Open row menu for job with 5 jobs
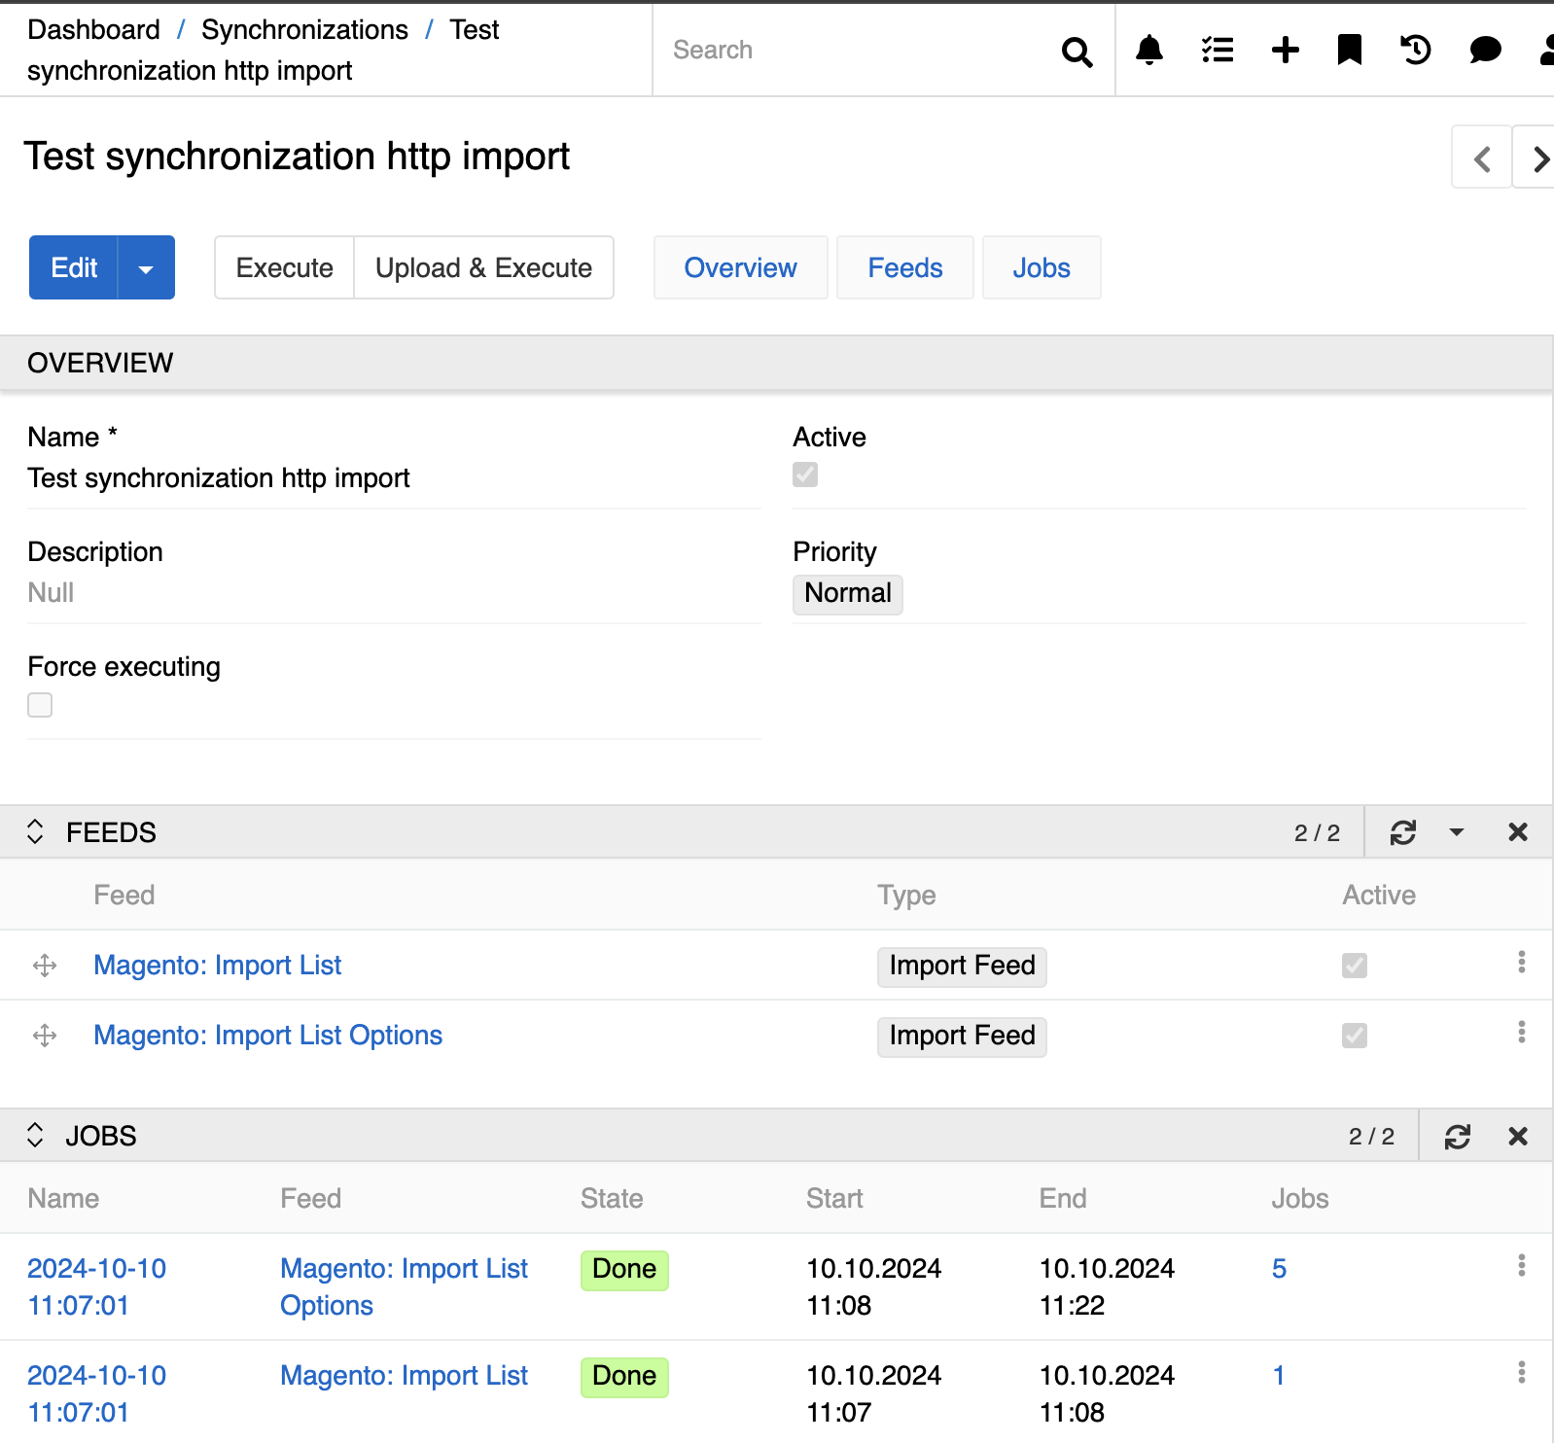Image resolution: width=1554 pixels, height=1443 pixels. [1522, 1266]
